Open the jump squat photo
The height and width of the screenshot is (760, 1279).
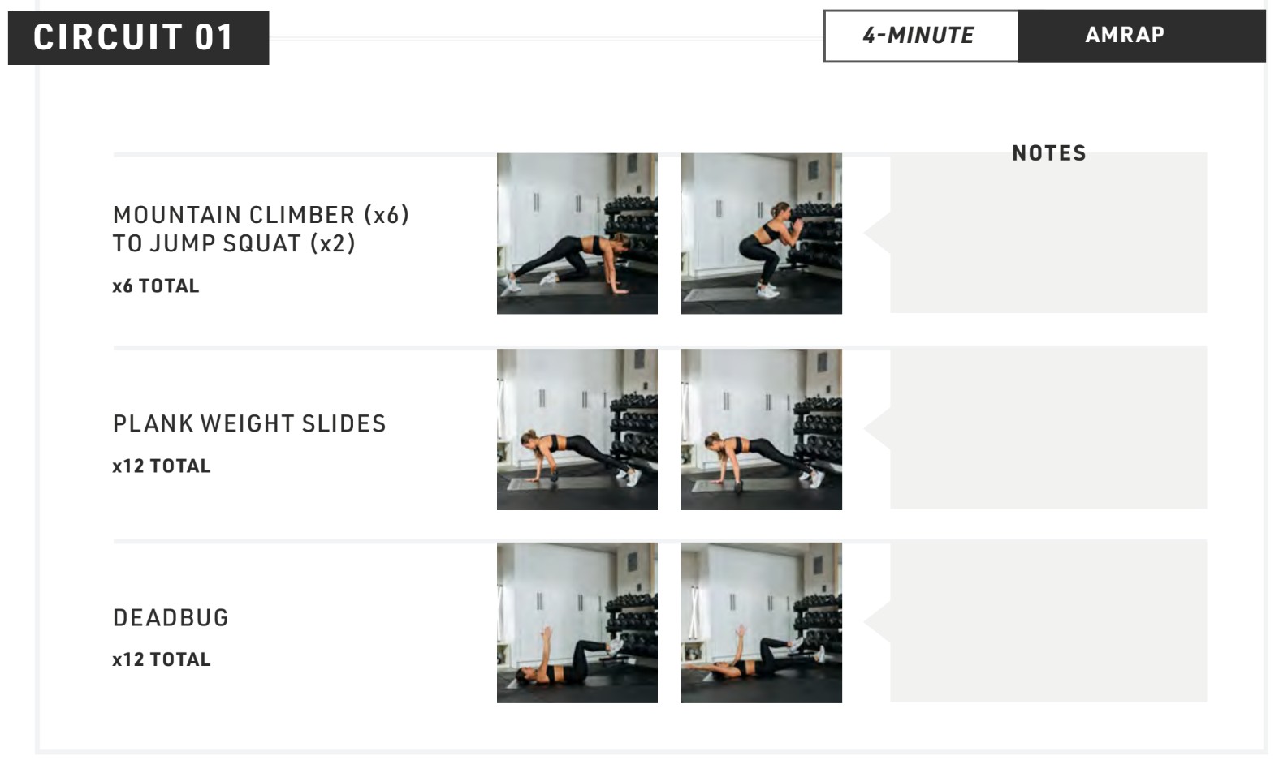click(761, 234)
